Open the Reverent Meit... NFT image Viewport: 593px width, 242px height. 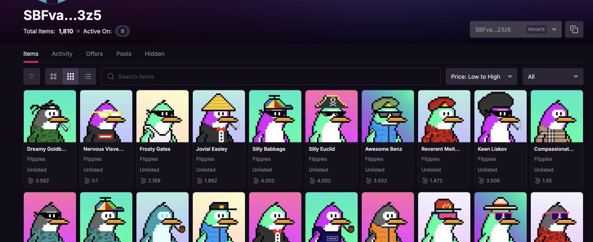coord(444,116)
